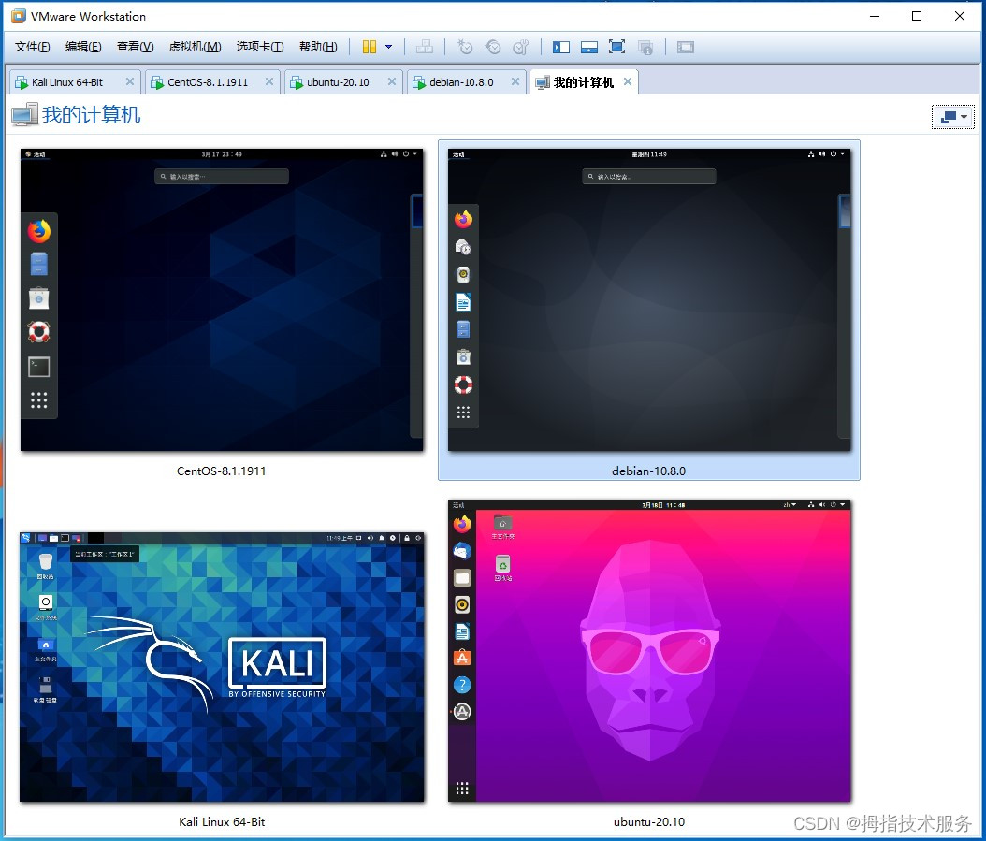Open the 查看(V) menu
The image size is (986, 841).
coord(136,47)
